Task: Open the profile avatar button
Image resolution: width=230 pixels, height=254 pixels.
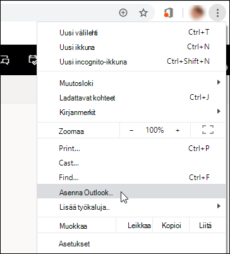Action: 197,13
